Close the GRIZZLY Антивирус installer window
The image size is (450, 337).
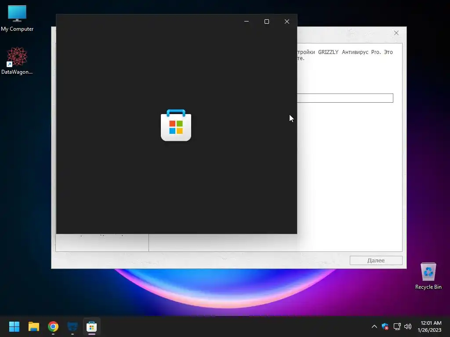tap(396, 33)
